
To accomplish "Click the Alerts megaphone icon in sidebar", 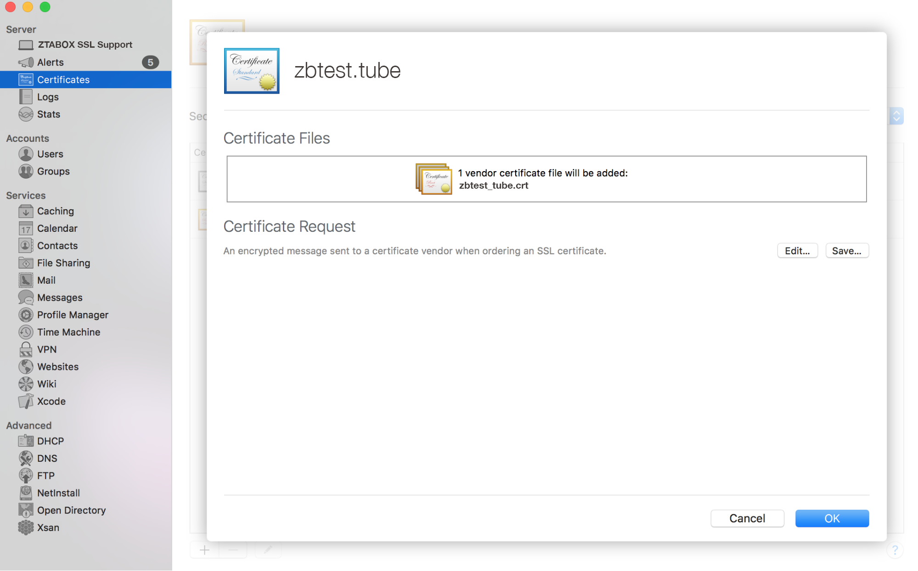I will pyautogui.click(x=26, y=62).
